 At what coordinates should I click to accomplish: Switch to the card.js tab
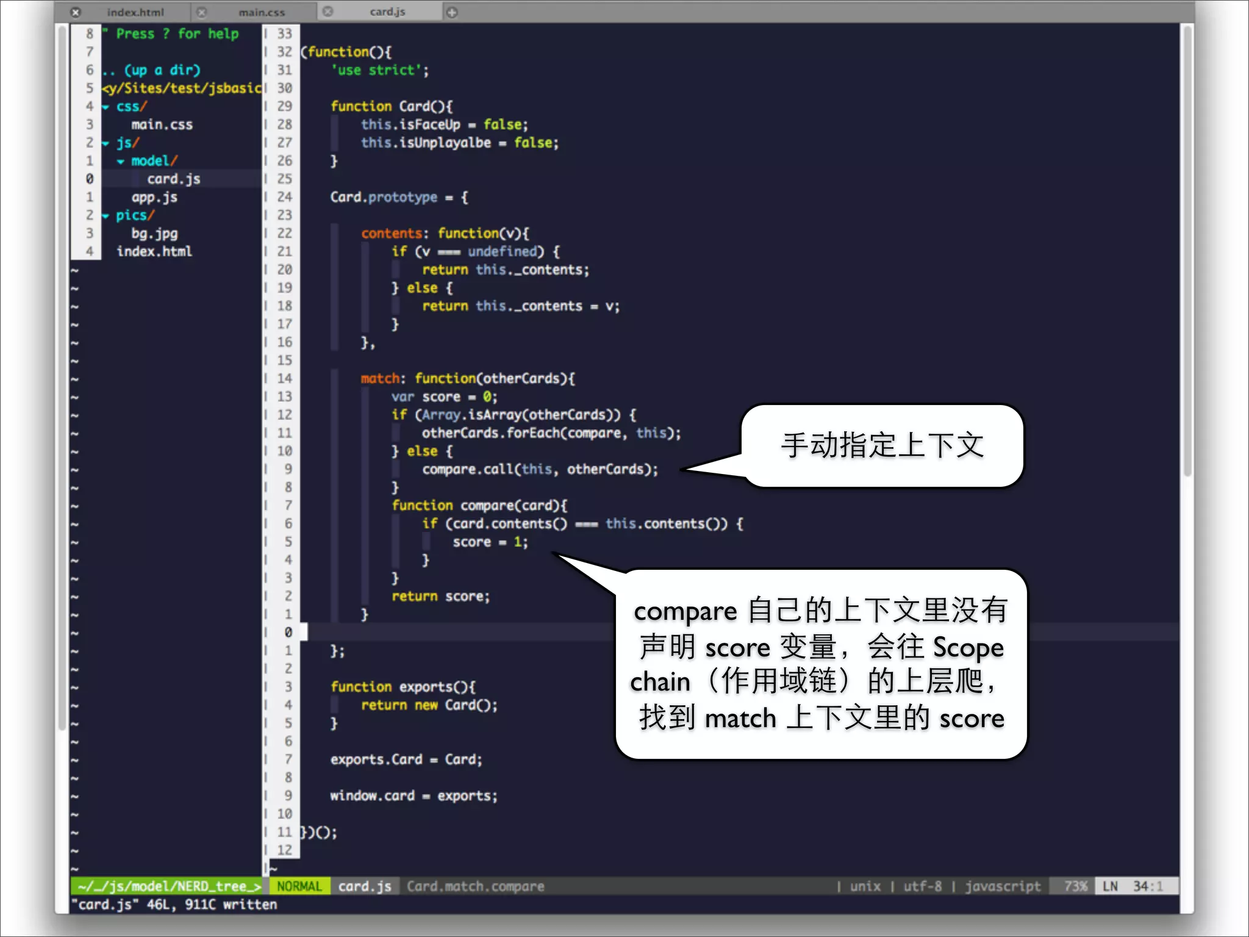(x=387, y=12)
